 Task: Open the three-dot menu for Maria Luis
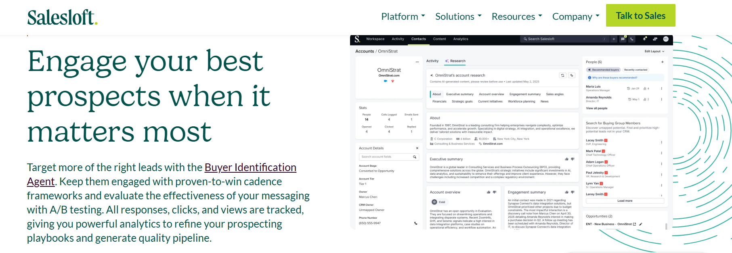point(661,88)
